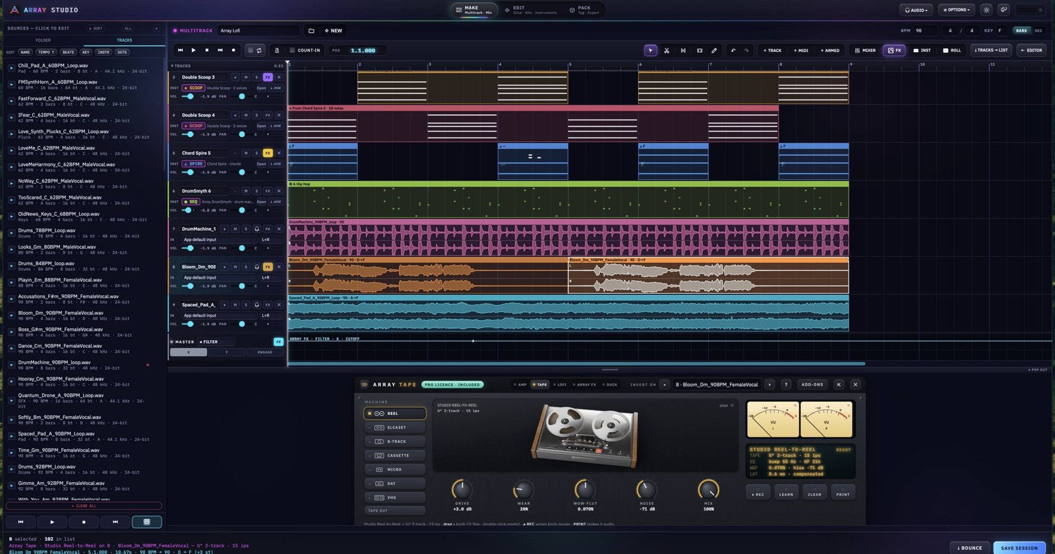Viewport: 1055px width, 554px height.
Task: Click the help question mark in Array Tape
Action: (785, 385)
